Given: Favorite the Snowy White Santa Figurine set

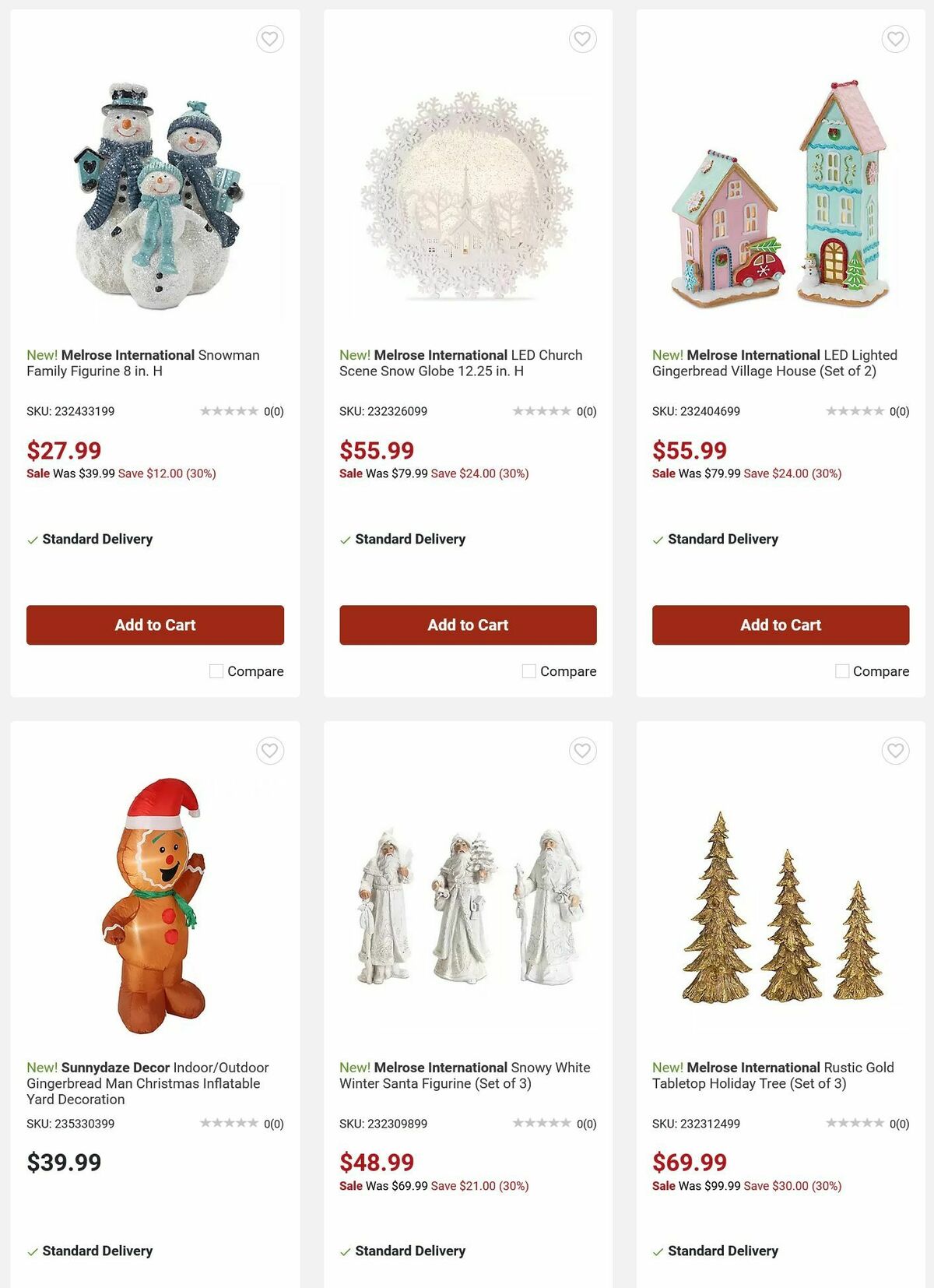Looking at the screenshot, I should (x=583, y=751).
